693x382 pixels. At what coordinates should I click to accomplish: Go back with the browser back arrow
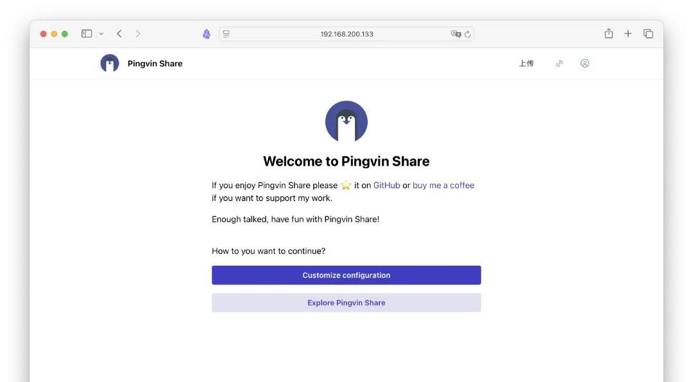pos(119,33)
